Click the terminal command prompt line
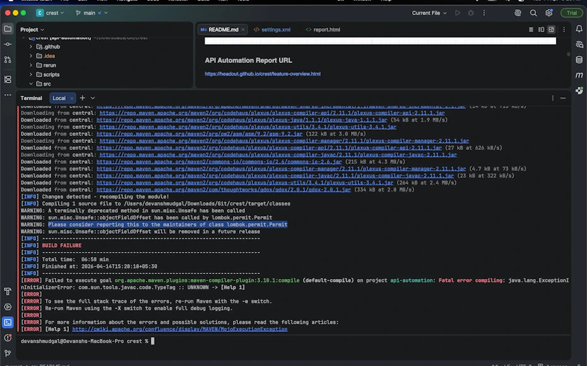Viewport: 587px width, 366px height. [87, 341]
